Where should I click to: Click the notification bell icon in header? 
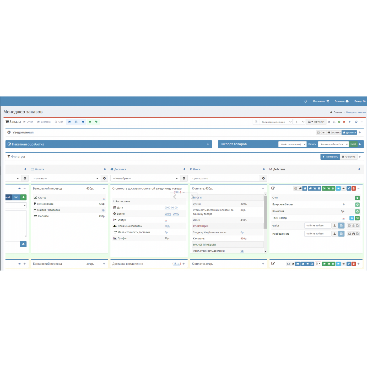[305, 101]
